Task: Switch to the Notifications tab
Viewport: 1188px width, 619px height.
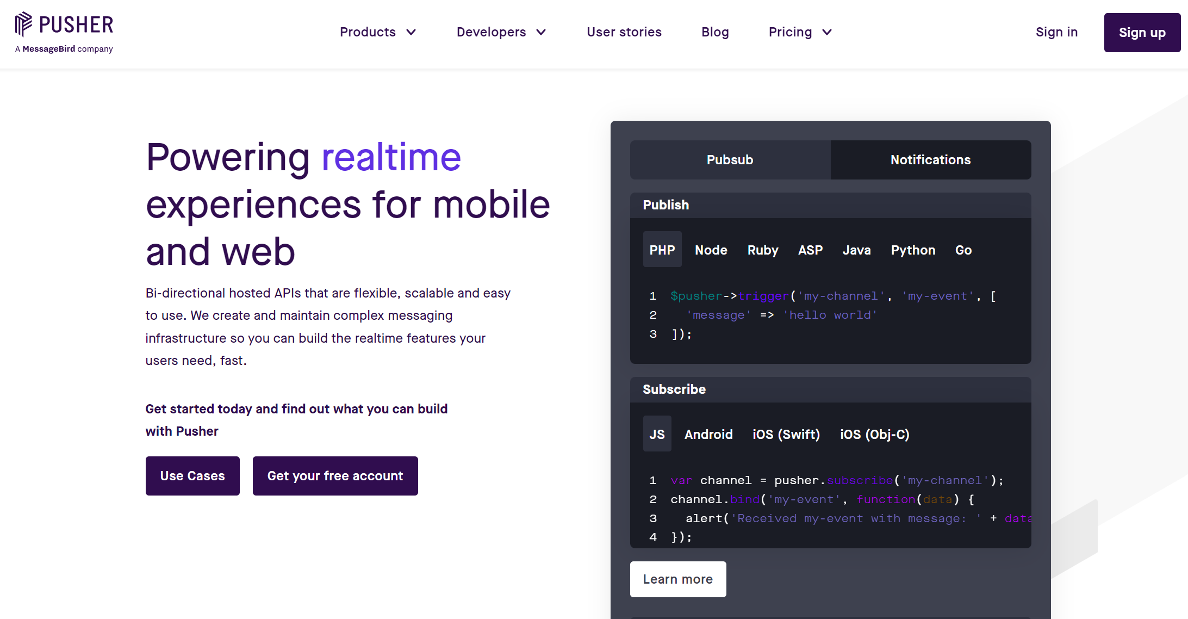Action: [930, 160]
